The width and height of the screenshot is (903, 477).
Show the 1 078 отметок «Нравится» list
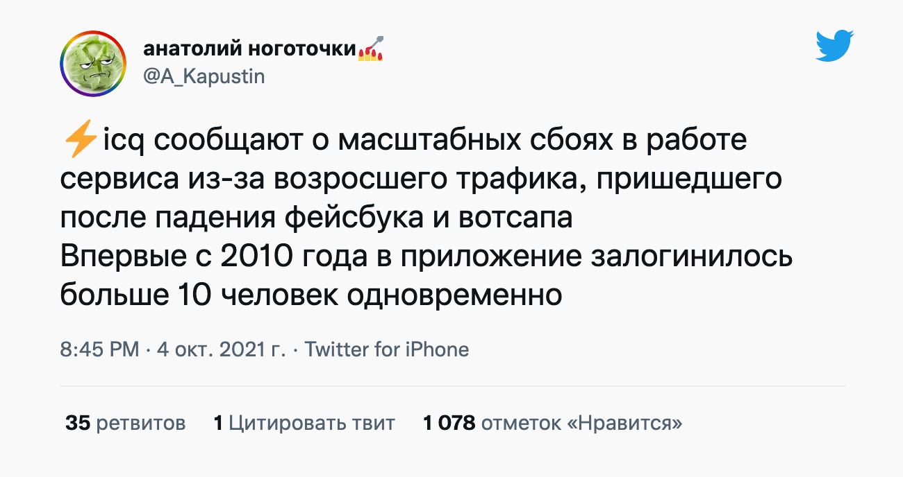(x=552, y=423)
